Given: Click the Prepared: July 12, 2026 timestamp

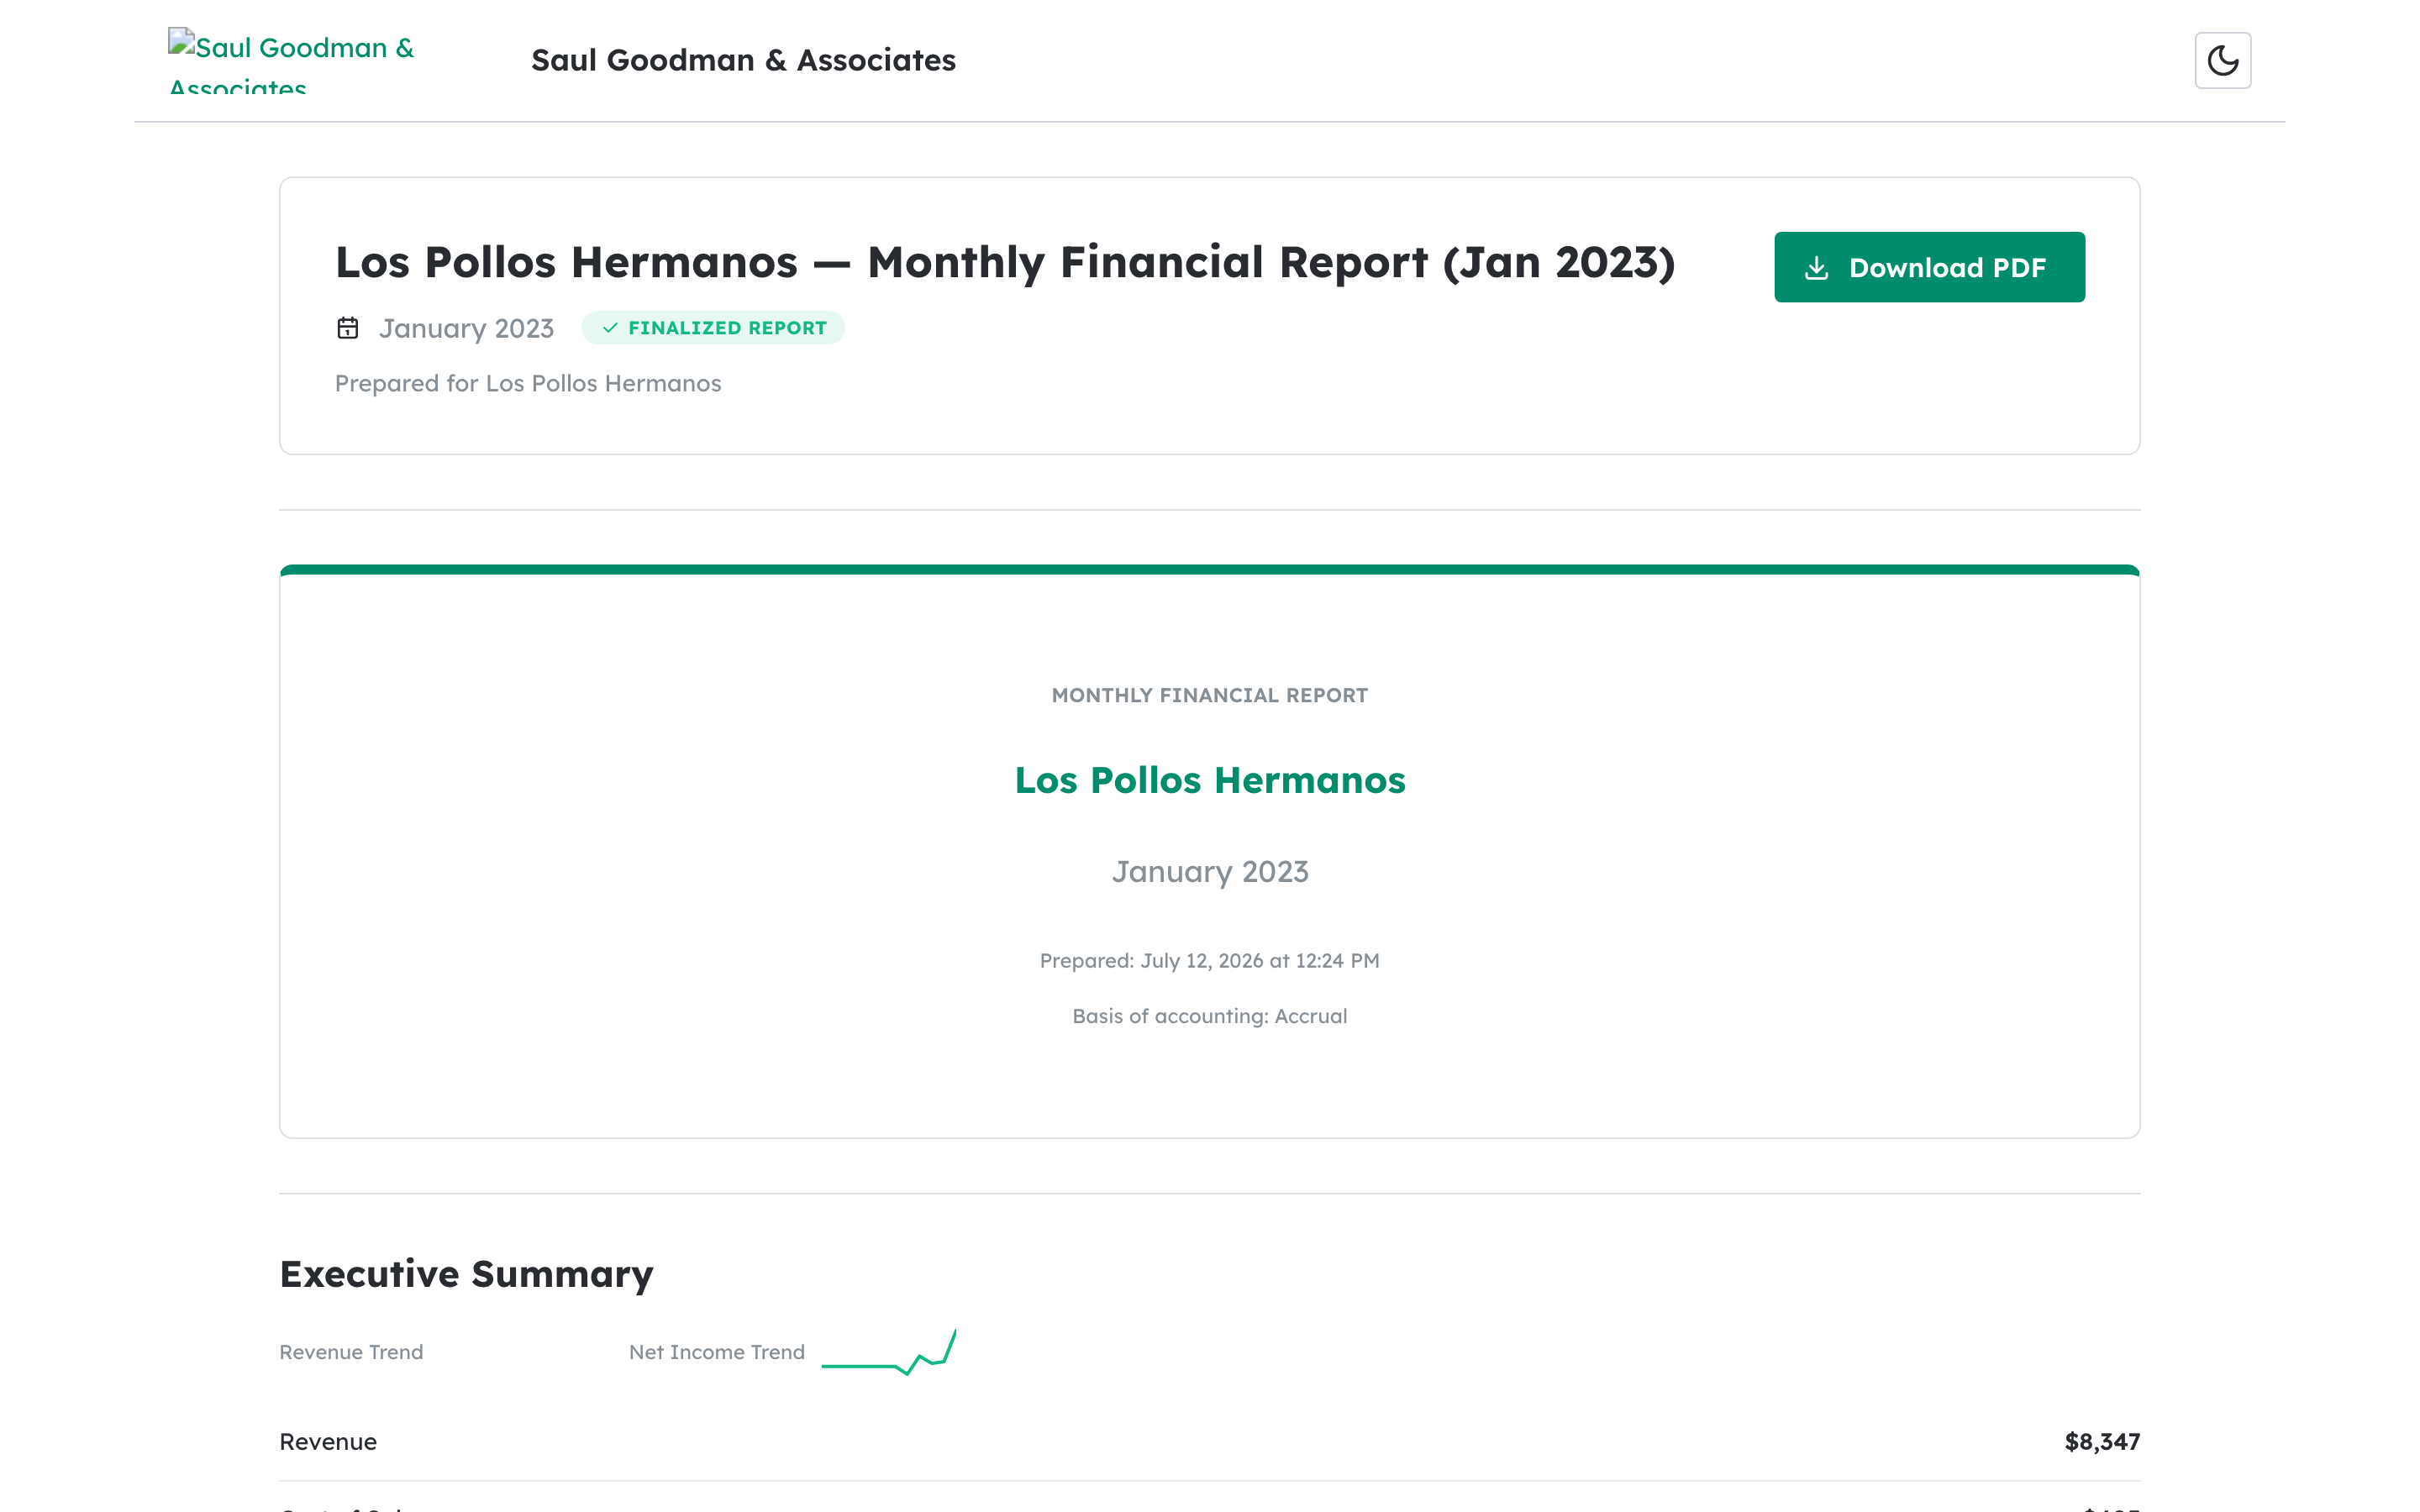Looking at the screenshot, I should point(1210,960).
